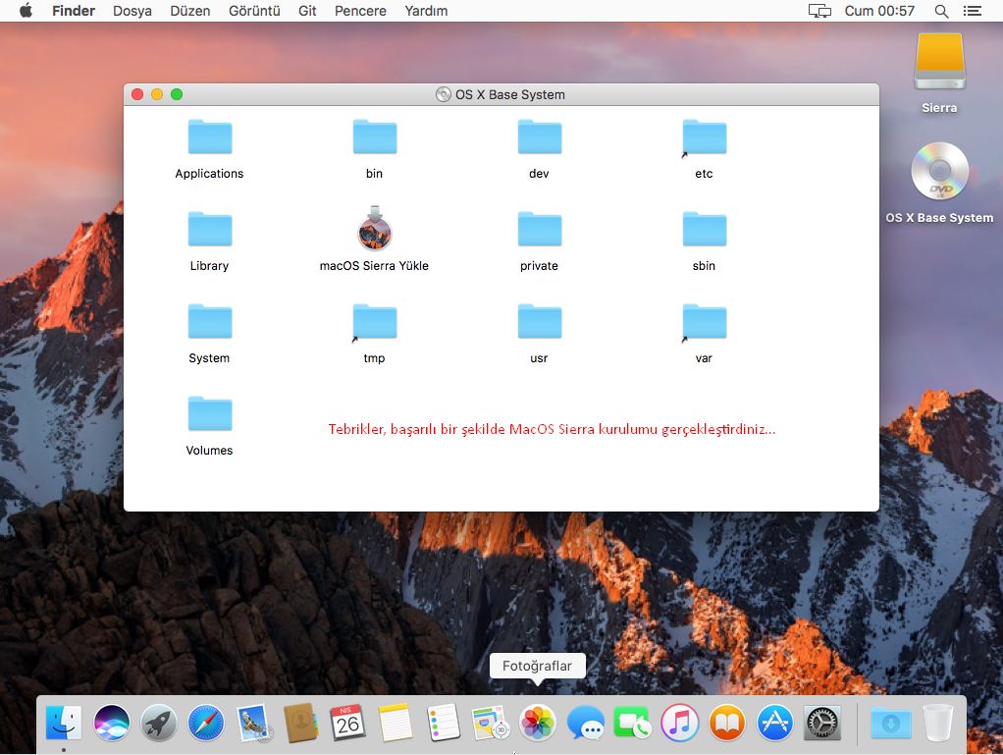Open the Photos app in Dock
This screenshot has width=1003, height=755.
538,725
